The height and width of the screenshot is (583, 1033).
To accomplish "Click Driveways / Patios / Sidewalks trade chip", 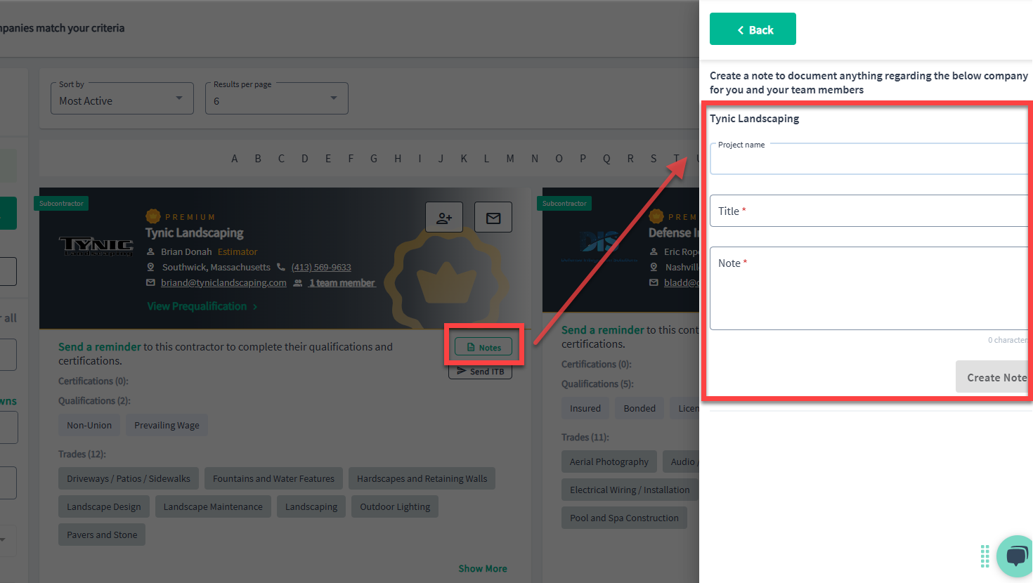I will [x=129, y=478].
